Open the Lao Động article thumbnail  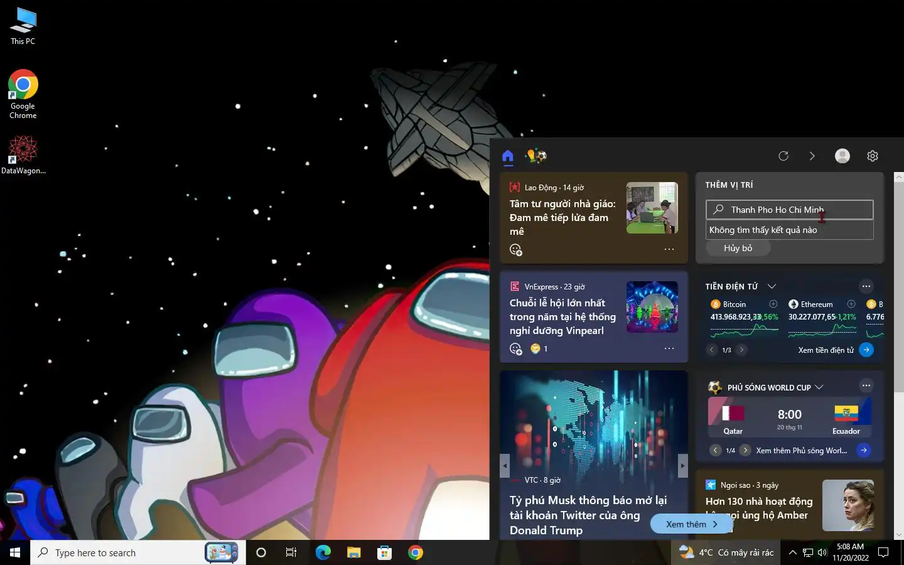point(652,208)
